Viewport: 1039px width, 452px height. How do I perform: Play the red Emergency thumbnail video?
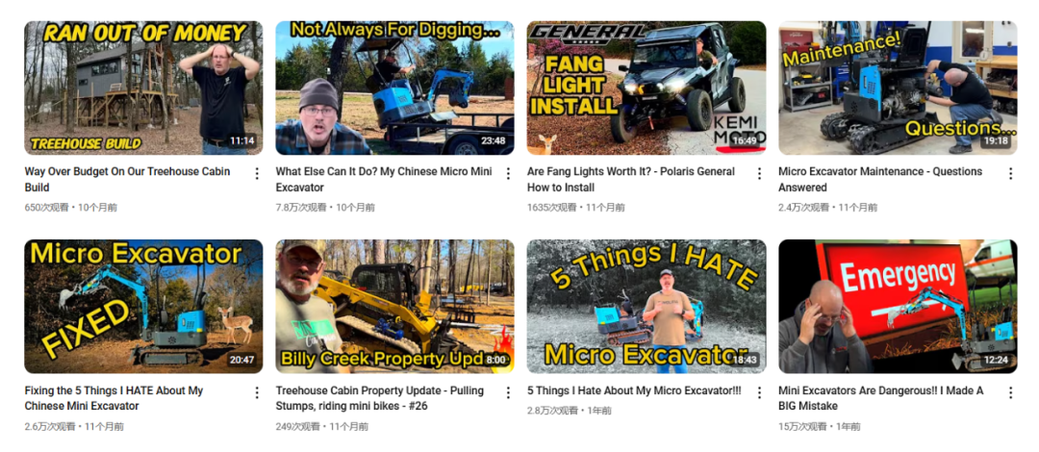pyautogui.click(x=898, y=306)
